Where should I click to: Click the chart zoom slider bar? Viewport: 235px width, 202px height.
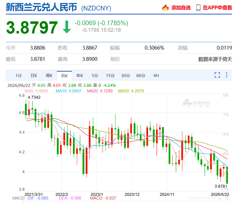tap(202, 198)
